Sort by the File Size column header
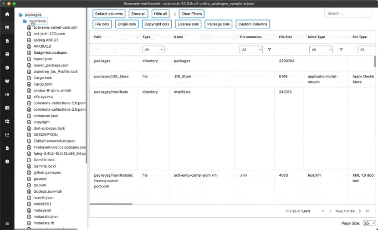The image size is (378, 230). pyautogui.click(x=286, y=37)
